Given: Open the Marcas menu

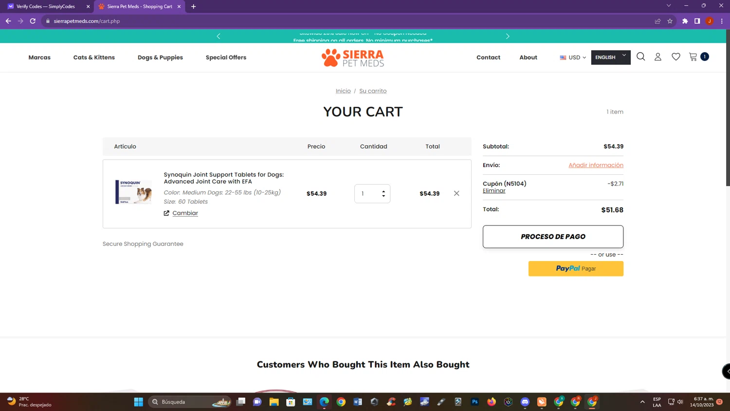Looking at the screenshot, I should [x=39, y=57].
